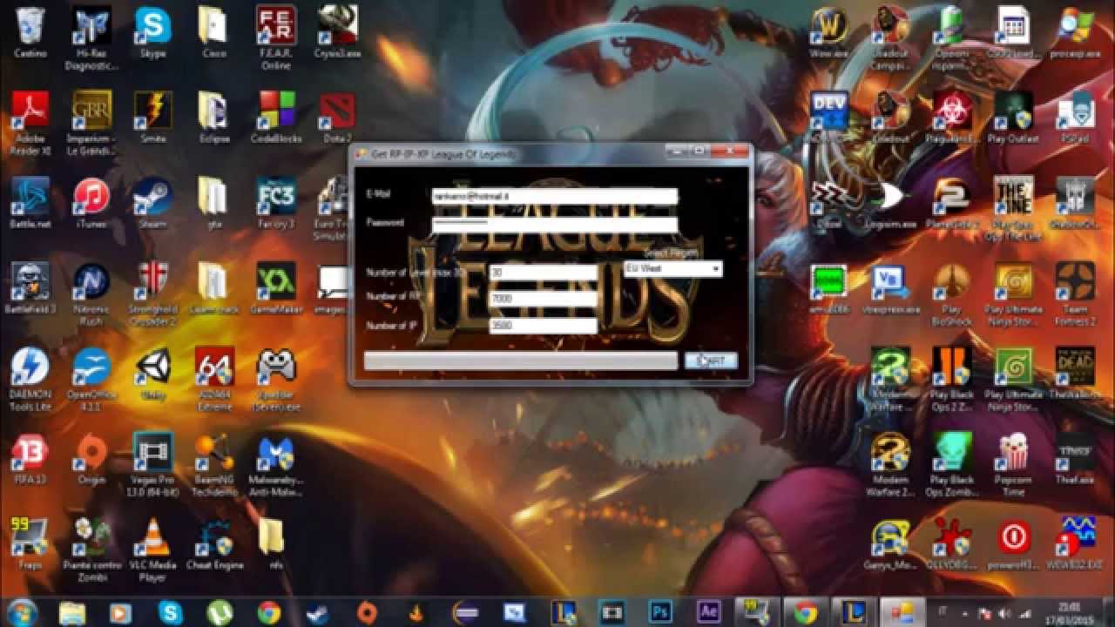Image resolution: width=1115 pixels, height=627 pixels.
Task: Open the AIDA64 Extreme shortcut
Action: [x=214, y=379]
